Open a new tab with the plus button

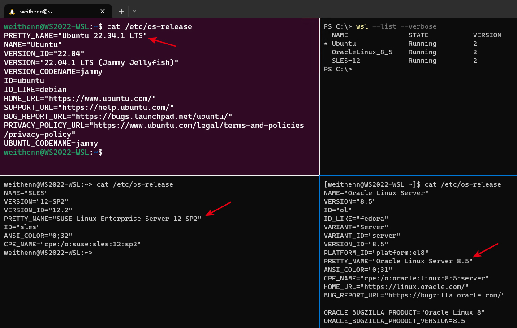coord(121,12)
